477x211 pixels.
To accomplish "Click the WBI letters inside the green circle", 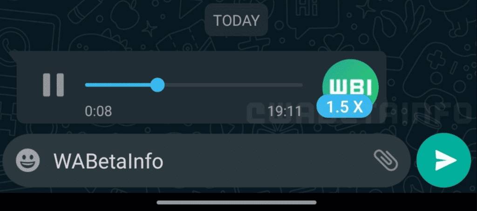I will pos(350,87).
